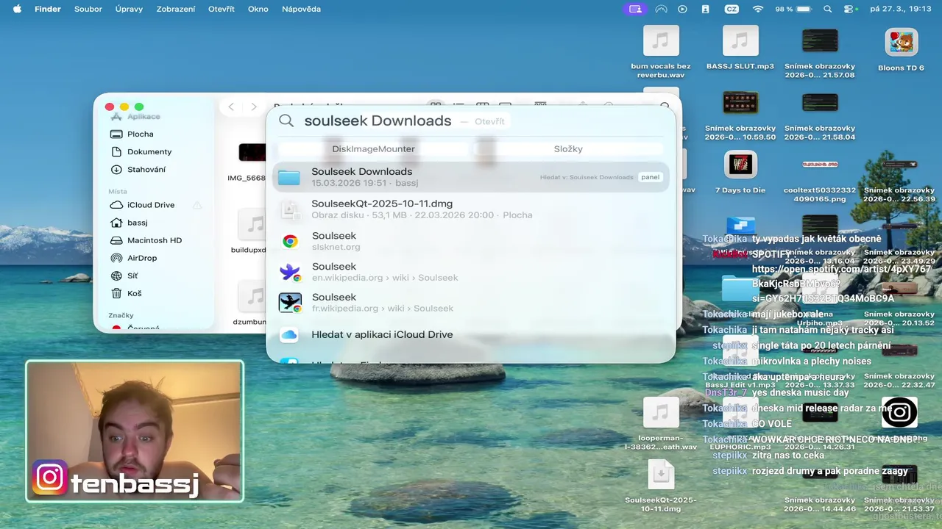
Task: Open the Soulseek fr.wikipedia.org result
Action: [x=470, y=303]
